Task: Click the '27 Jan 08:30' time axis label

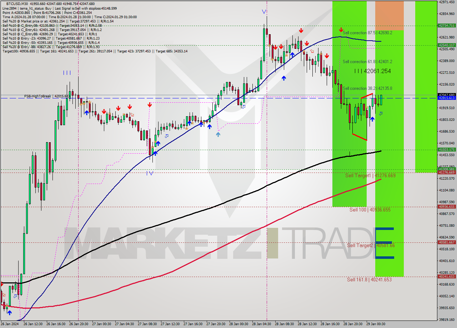Action: [x=147, y=324]
